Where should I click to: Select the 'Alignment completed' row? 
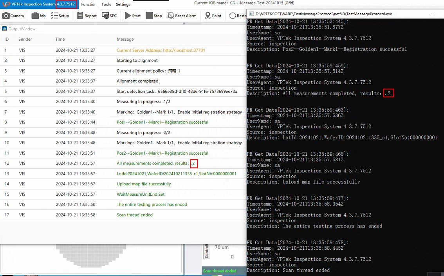click(123, 81)
